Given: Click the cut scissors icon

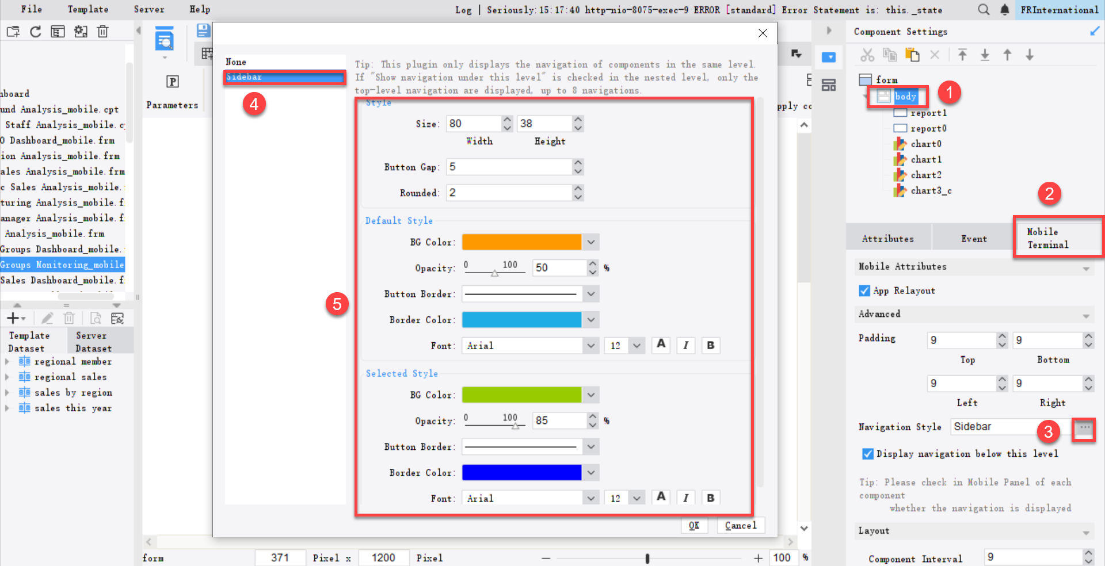Looking at the screenshot, I should [867, 55].
